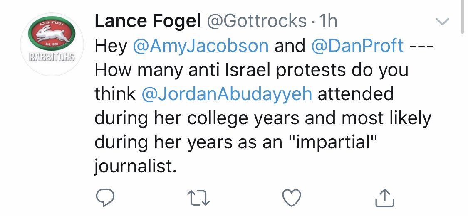The height and width of the screenshot is (216, 468).
Task: Click the word "journalist." in the tweet
Action: 133,166
